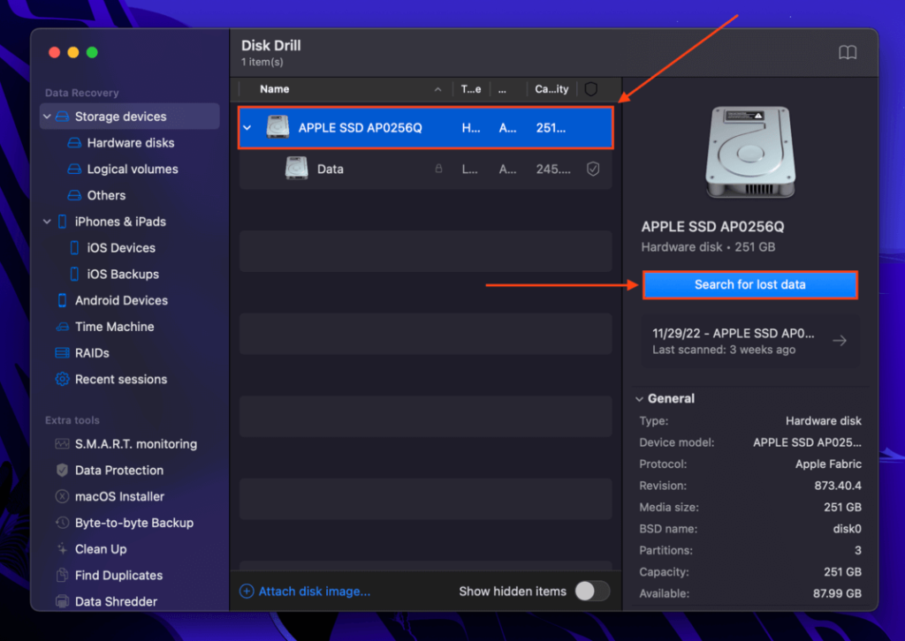Collapse the Storage devices section
The height and width of the screenshot is (641, 905).
(x=47, y=116)
